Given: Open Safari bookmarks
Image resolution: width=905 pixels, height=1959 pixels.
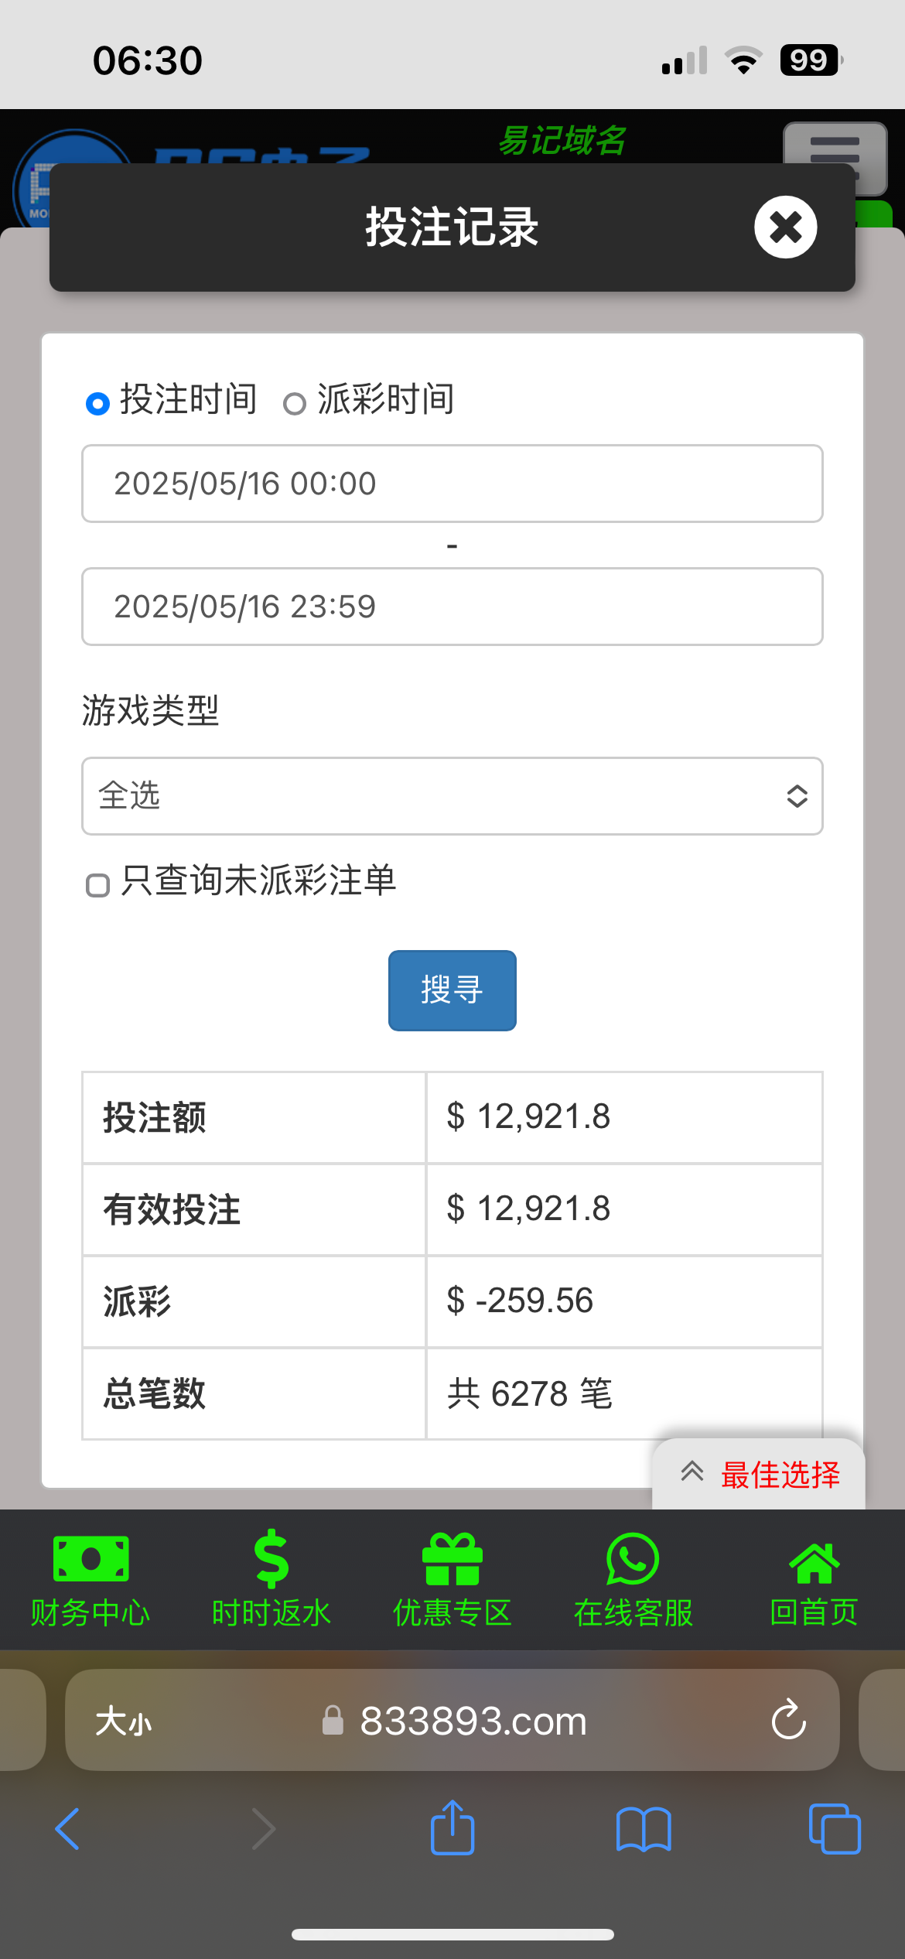Looking at the screenshot, I should click(x=644, y=1829).
